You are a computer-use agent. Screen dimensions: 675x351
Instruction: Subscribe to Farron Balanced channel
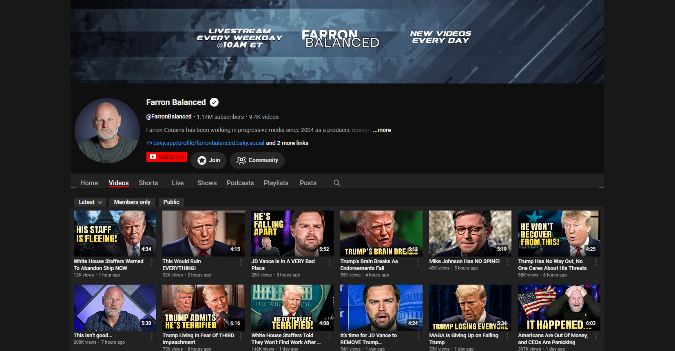click(x=166, y=157)
